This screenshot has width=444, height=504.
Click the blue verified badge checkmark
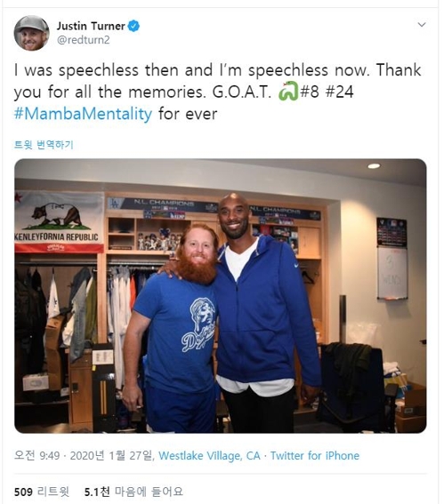pos(133,26)
